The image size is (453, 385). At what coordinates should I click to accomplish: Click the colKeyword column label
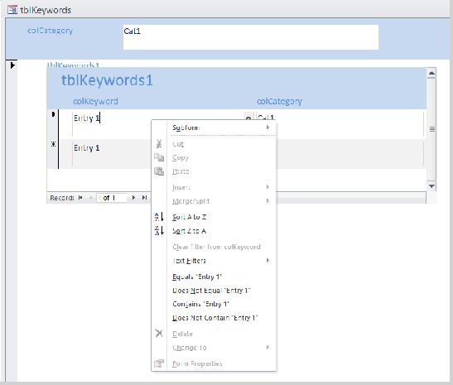coord(95,101)
